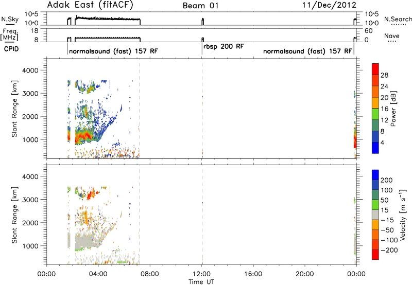Click the '4' value on Power colorbar

pos(383,142)
